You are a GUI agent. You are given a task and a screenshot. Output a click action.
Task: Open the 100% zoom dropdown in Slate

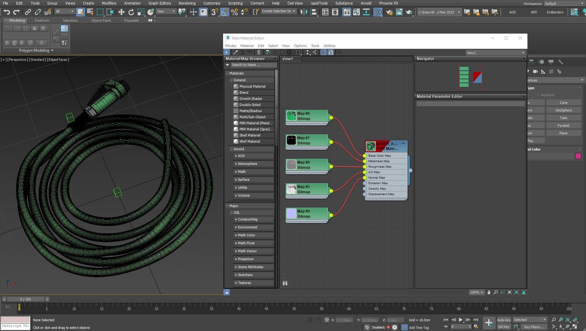pos(476,292)
